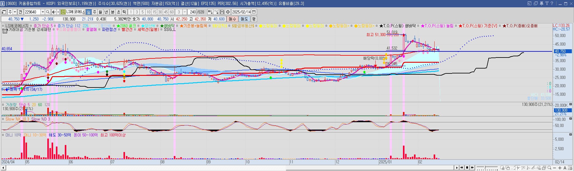Image resolution: width=574 pixels, height=171 pixels.
Task: Toggle the 종가 단순 5 indicator checkbox
Action: pyautogui.click(x=31, y=26)
